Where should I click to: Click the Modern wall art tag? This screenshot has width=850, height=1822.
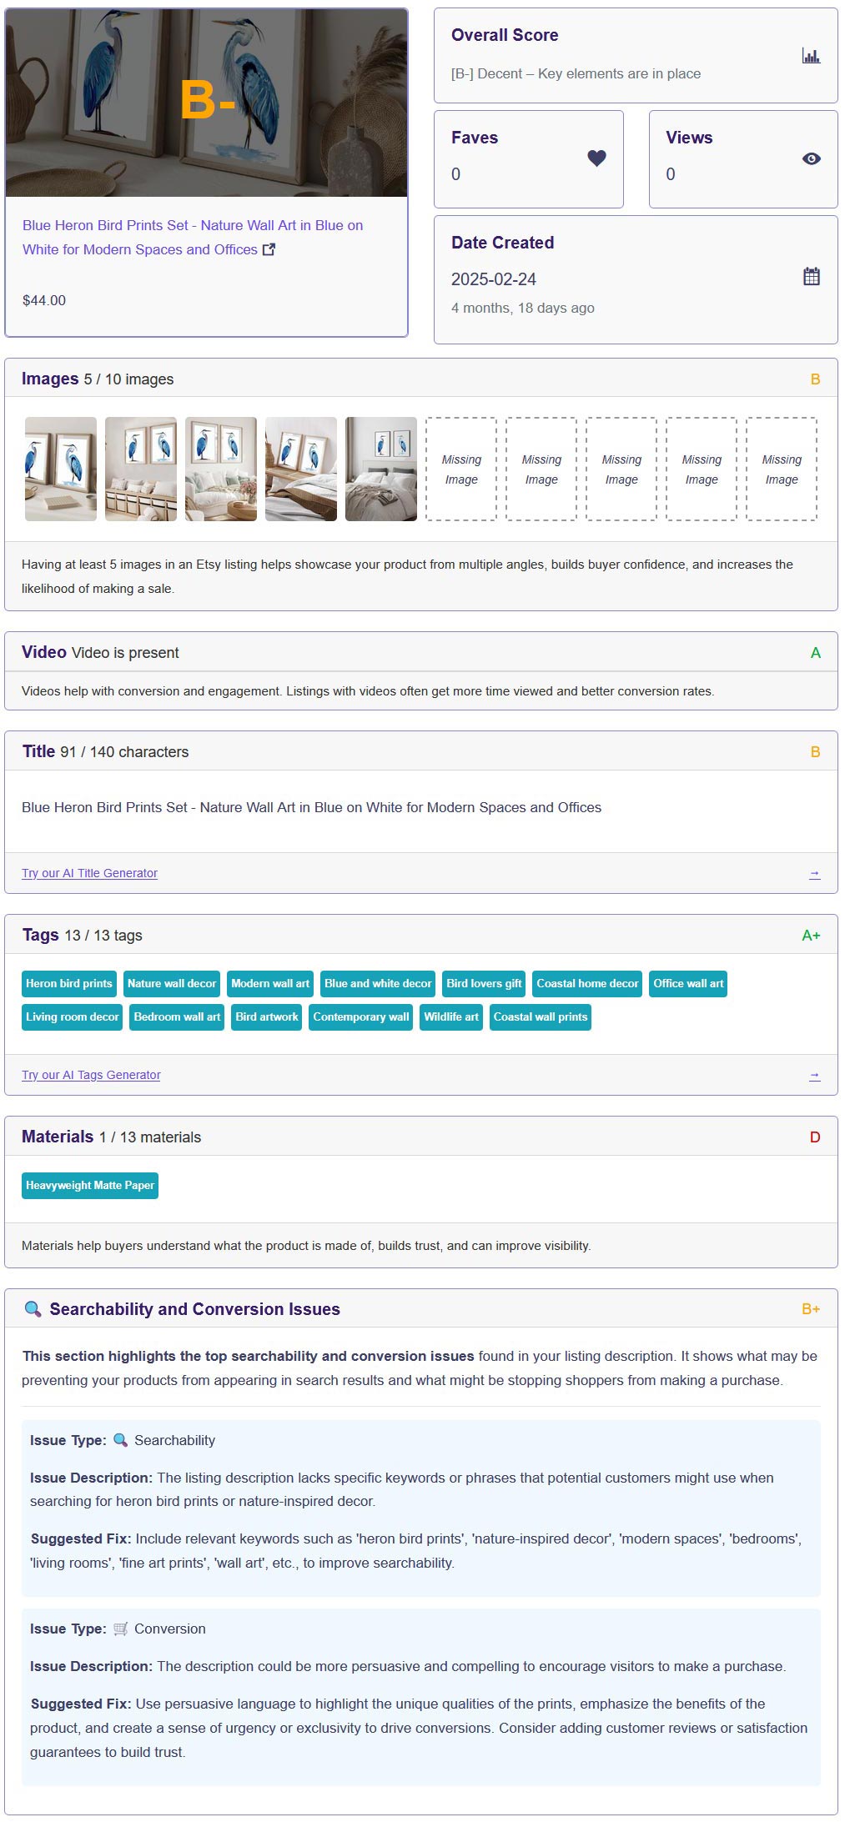(270, 983)
